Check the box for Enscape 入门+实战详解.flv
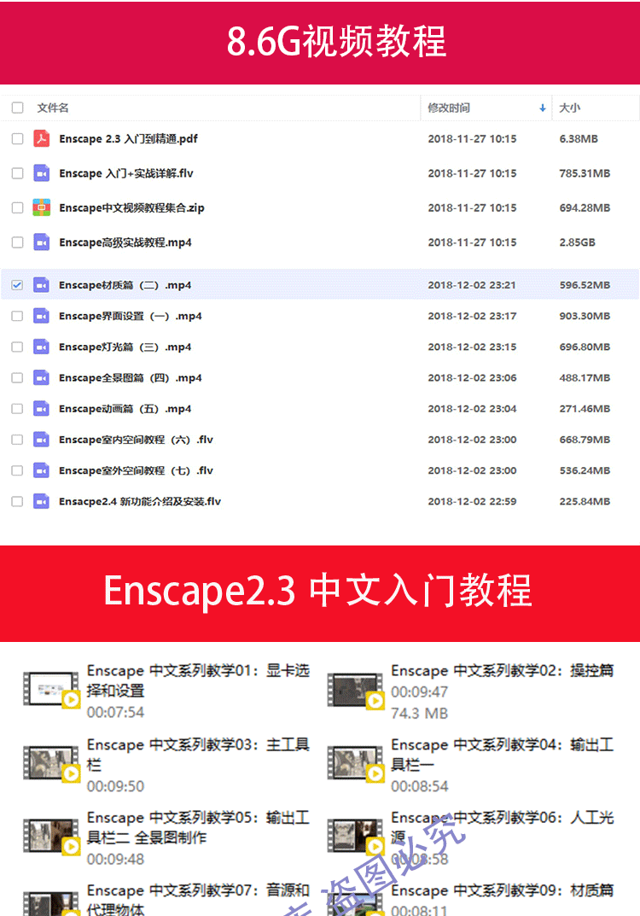The height and width of the screenshot is (916, 640). tap(18, 173)
